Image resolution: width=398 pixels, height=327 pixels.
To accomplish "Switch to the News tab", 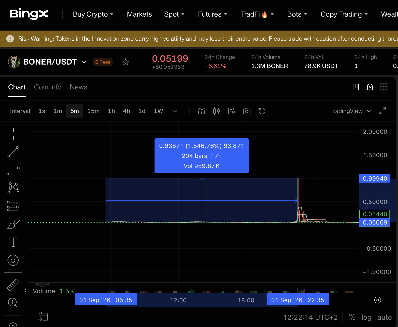I will [78, 87].
